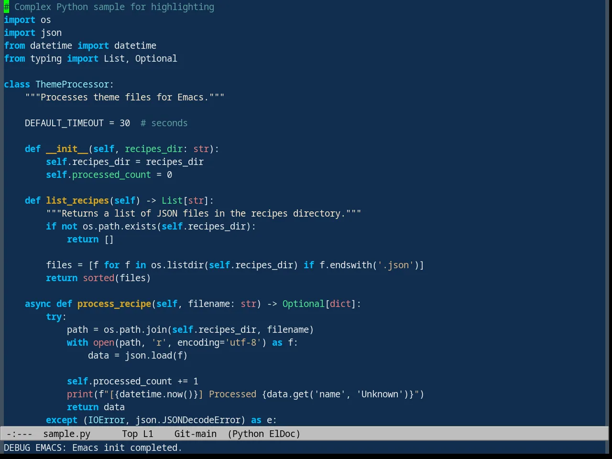Click the 'Unknown' string literal

pos(380,394)
